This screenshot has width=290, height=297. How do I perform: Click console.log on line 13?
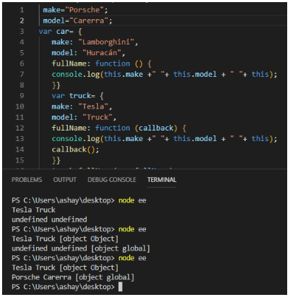click(75, 139)
